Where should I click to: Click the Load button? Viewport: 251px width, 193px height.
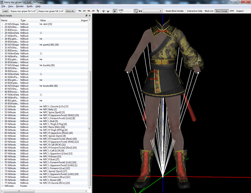tap(5, 11)
